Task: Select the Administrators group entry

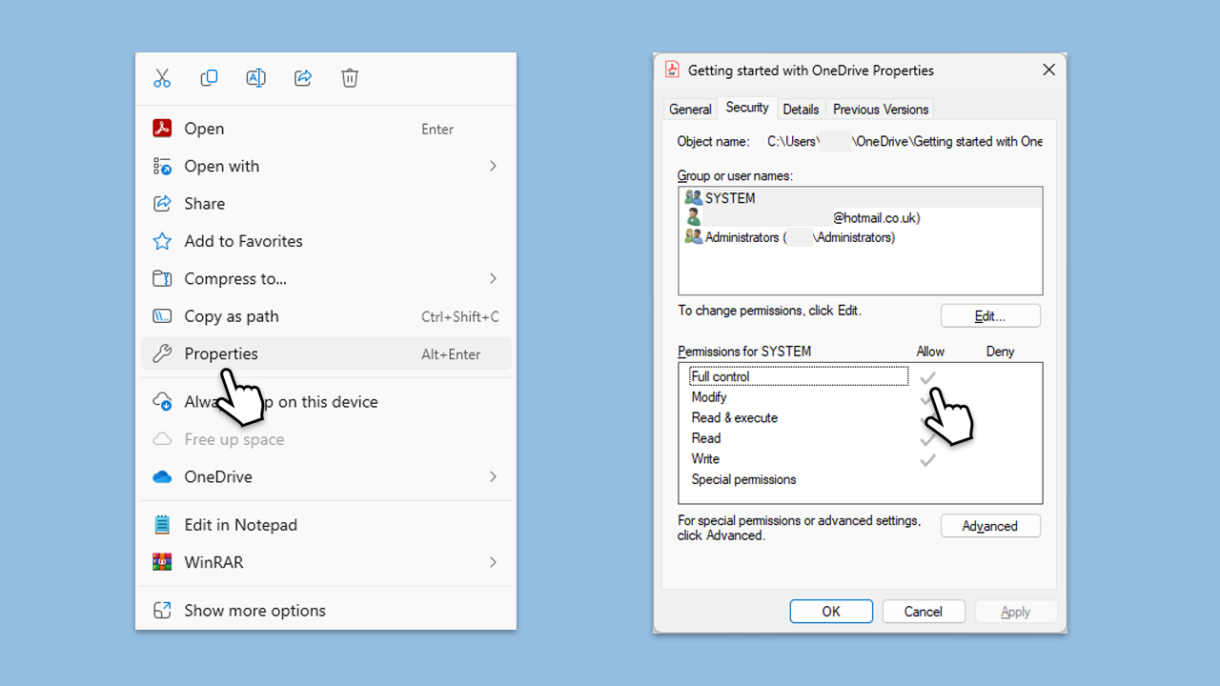Action: [x=861, y=237]
